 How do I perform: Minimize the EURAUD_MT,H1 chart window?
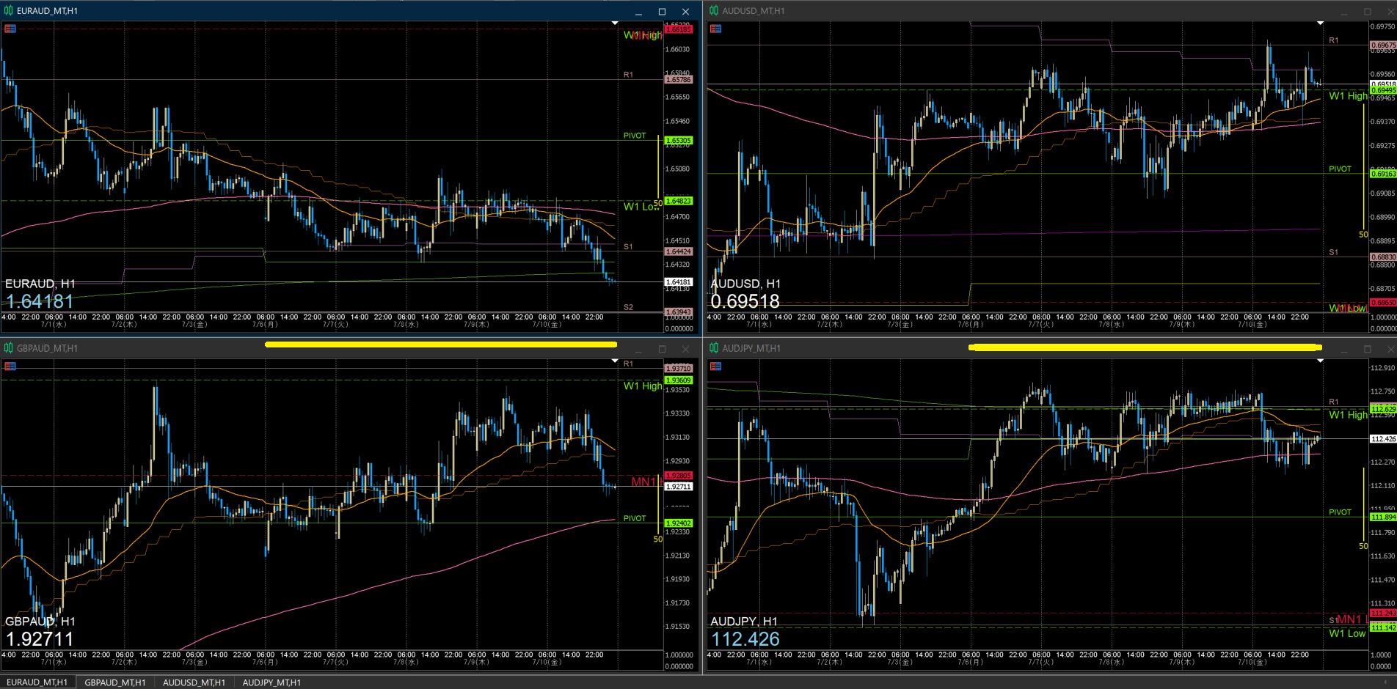click(x=638, y=12)
